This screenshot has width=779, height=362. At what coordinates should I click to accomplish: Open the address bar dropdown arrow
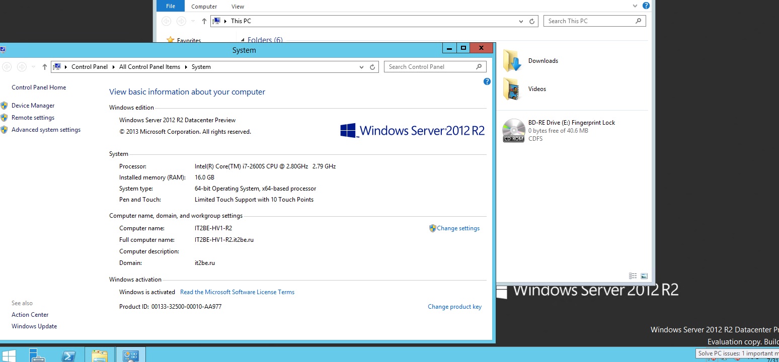(520, 21)
